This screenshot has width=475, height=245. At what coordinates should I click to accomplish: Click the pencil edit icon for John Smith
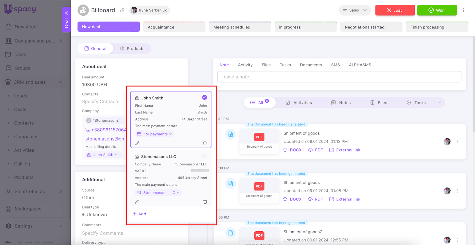pos(137,143)
